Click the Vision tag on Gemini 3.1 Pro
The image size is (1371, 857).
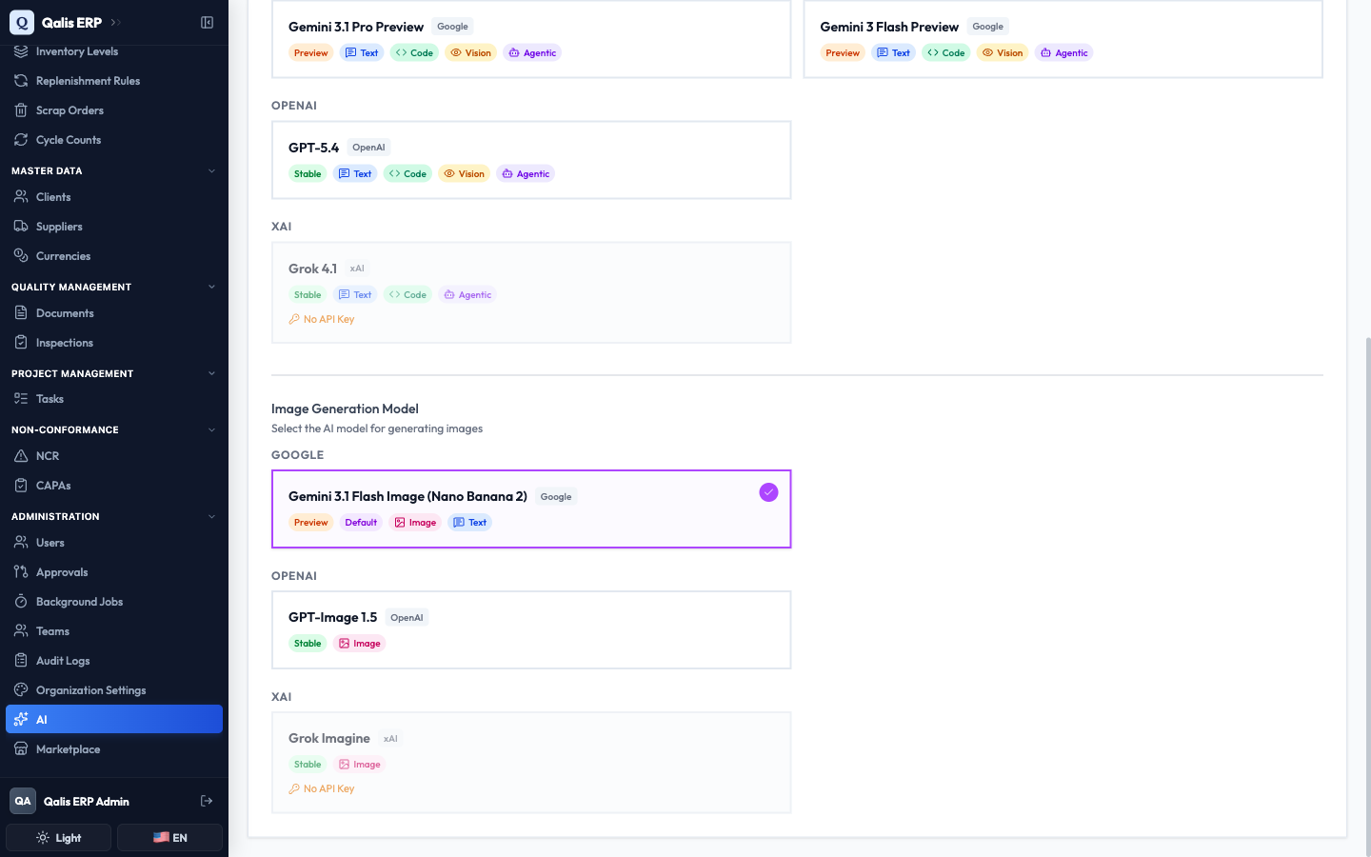tap(471, 53)
